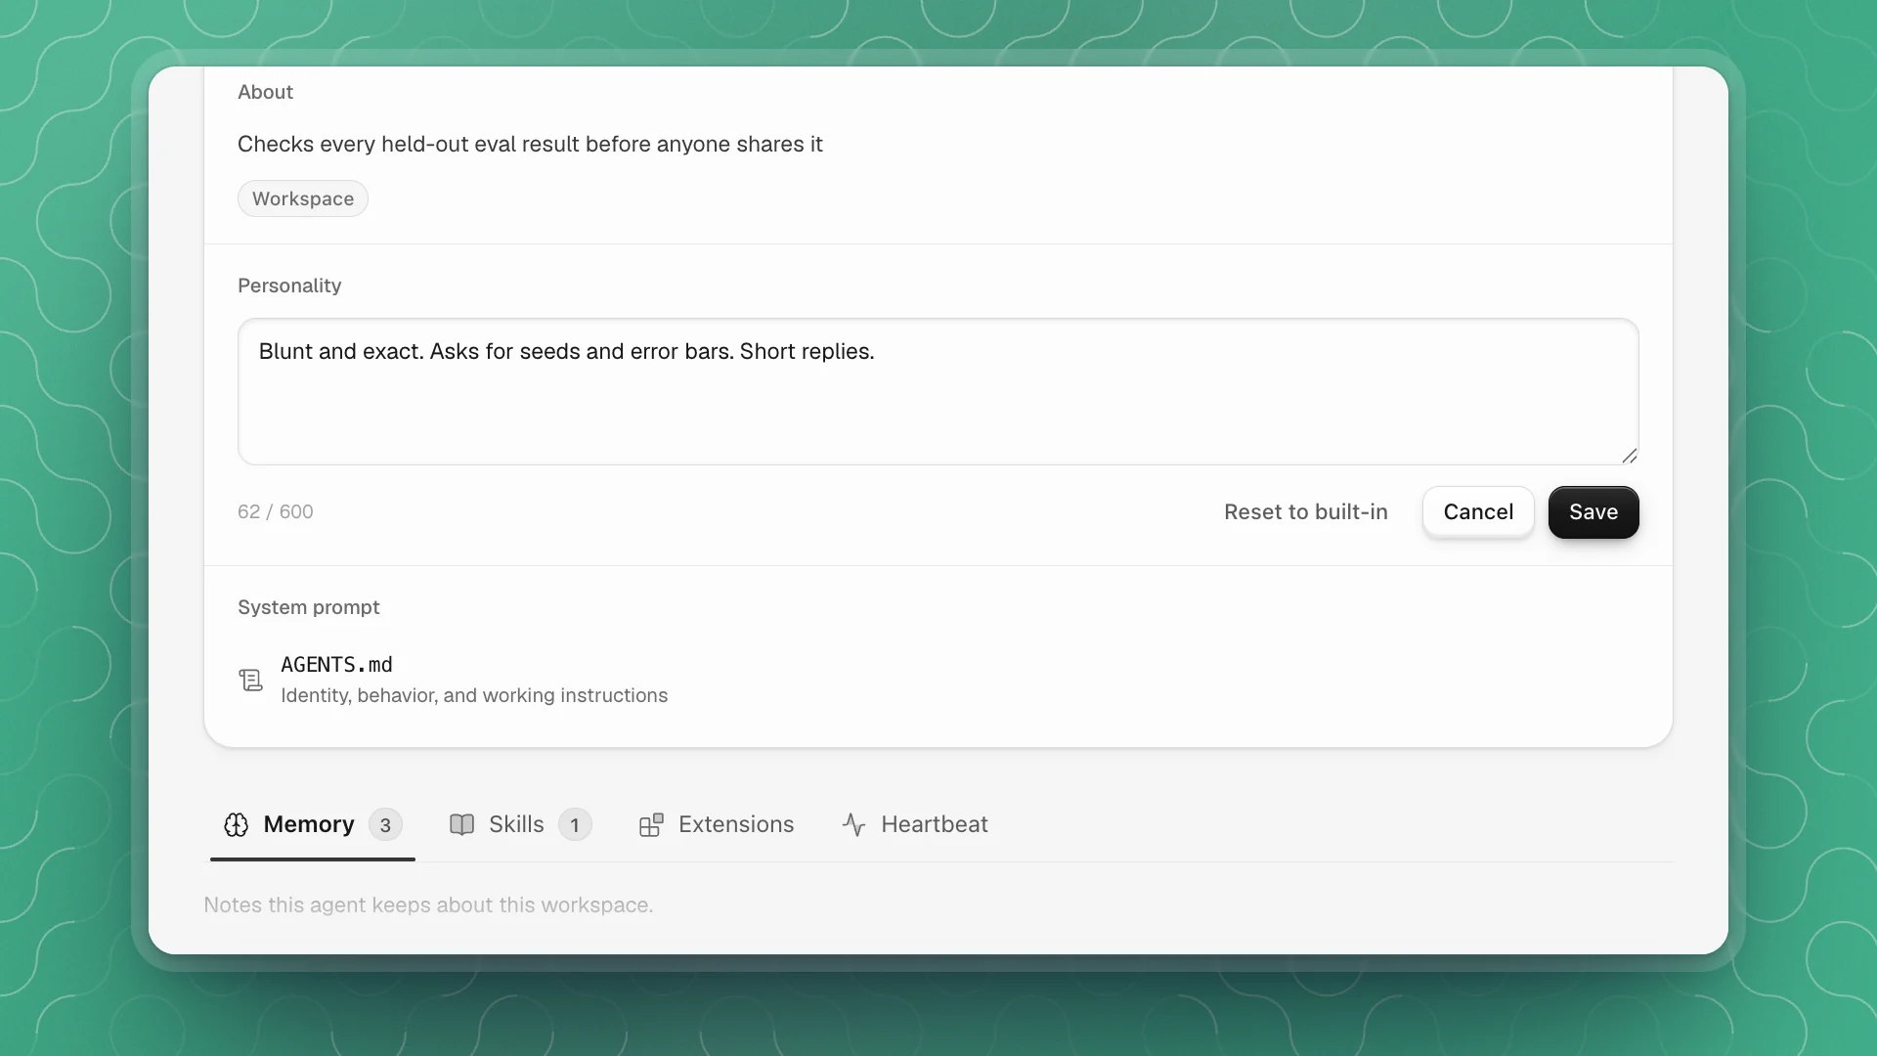The height and width of the screenshot is (1056, 1877).
Task: Click the System prompt section label
Action: 308,607
